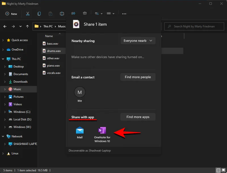Click the Delete trash icon in the toolbar
This screenshot has width=227, height=173.
[x=85, y=14]
